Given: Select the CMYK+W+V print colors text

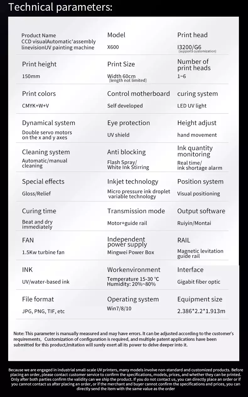Looking at the screenshot, I should 35,106.
